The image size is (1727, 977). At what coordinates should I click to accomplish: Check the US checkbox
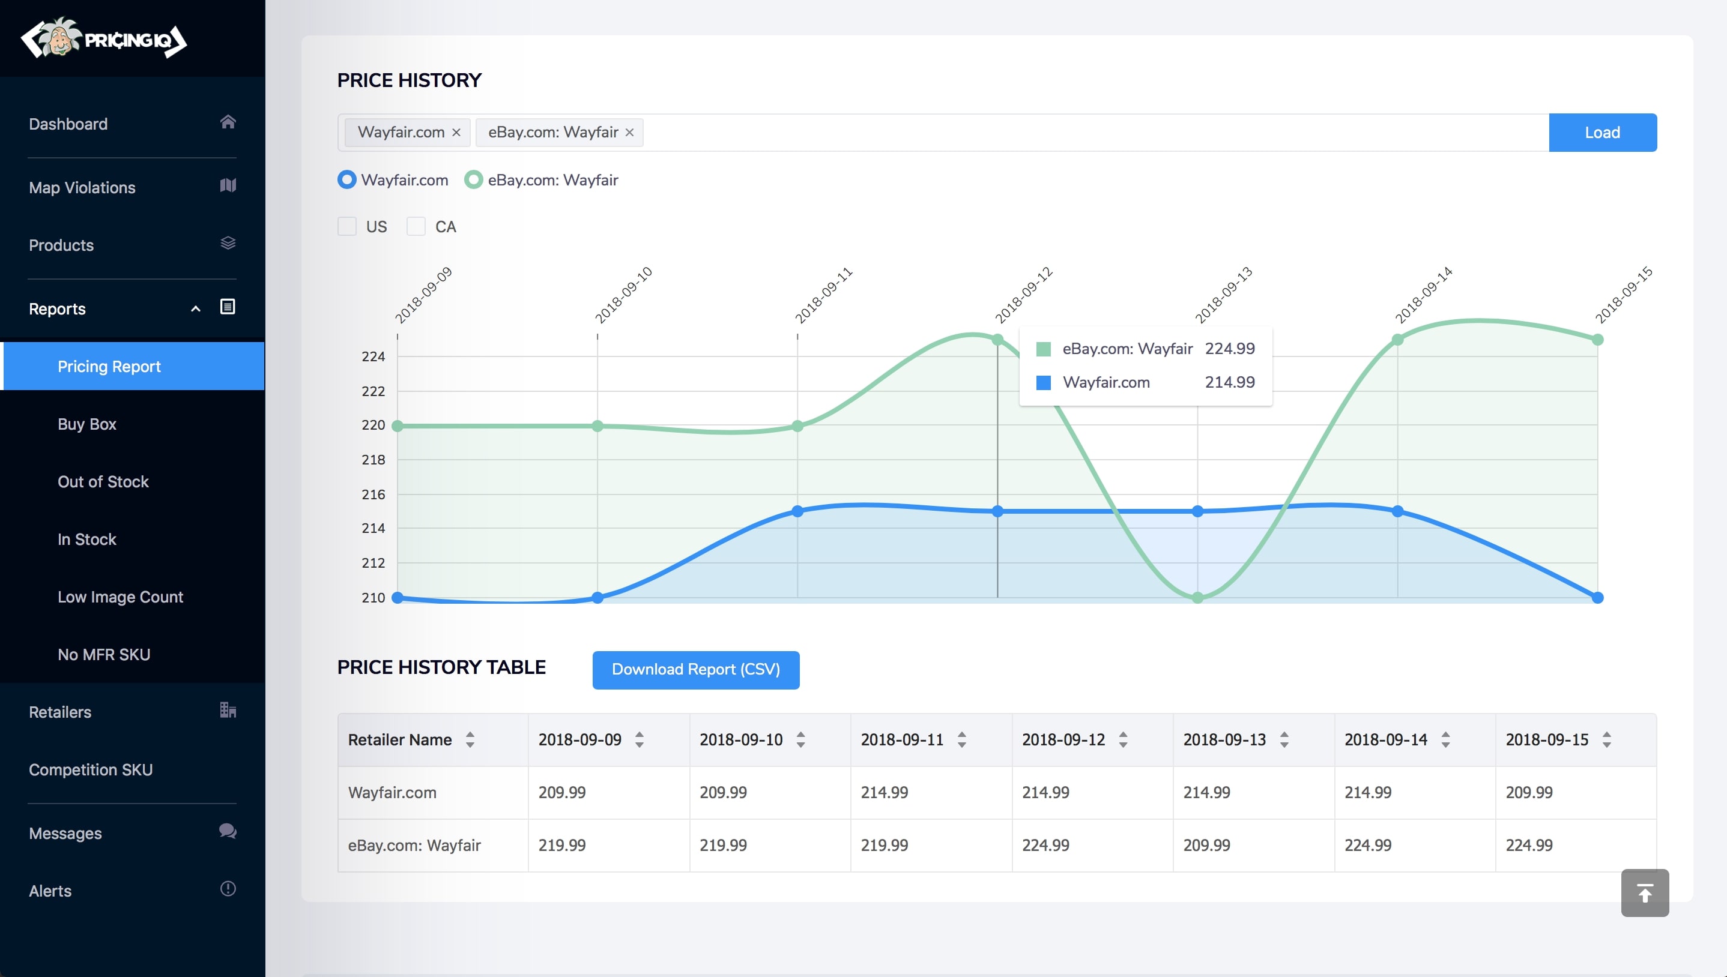pos(347,226)
